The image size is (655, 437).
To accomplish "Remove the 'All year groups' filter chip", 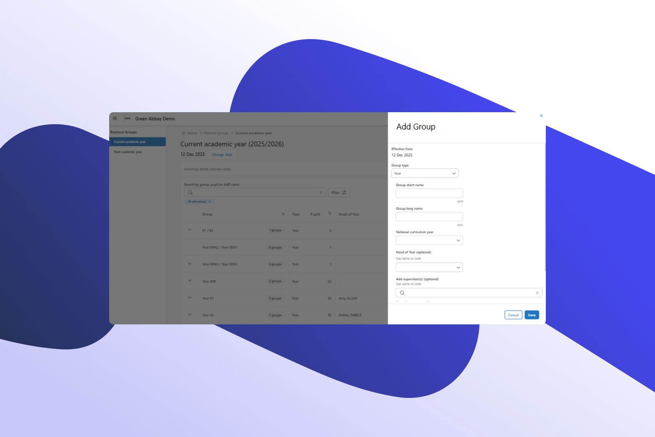I will 210,202.
